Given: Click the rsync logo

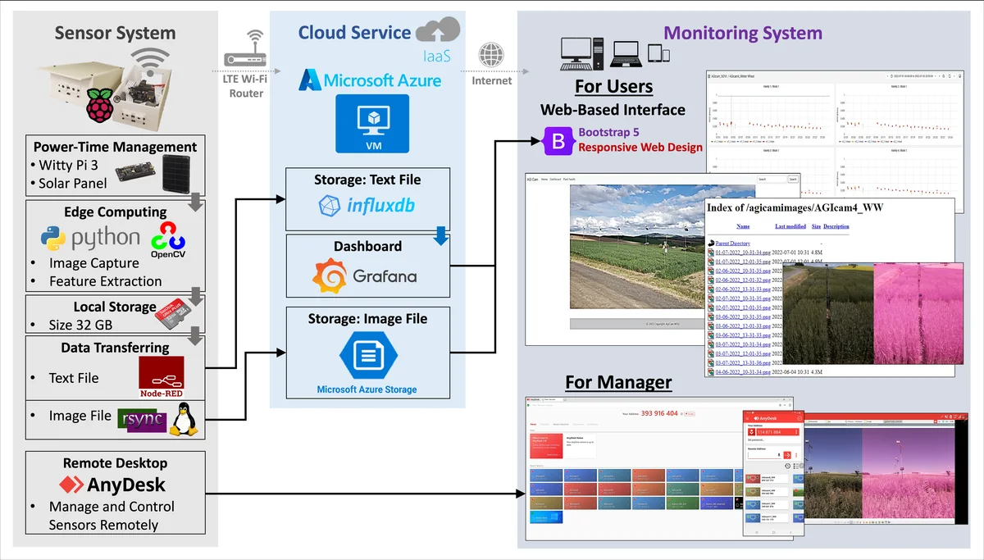Looking at the screenshot, I should click(142, 421).
